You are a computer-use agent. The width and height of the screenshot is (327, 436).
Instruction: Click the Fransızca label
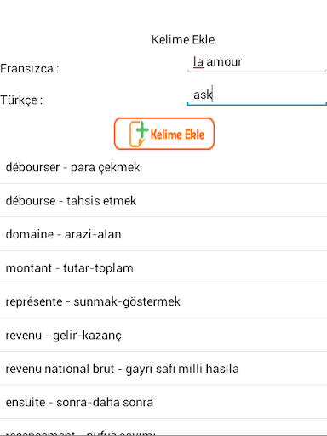(30, 68)
